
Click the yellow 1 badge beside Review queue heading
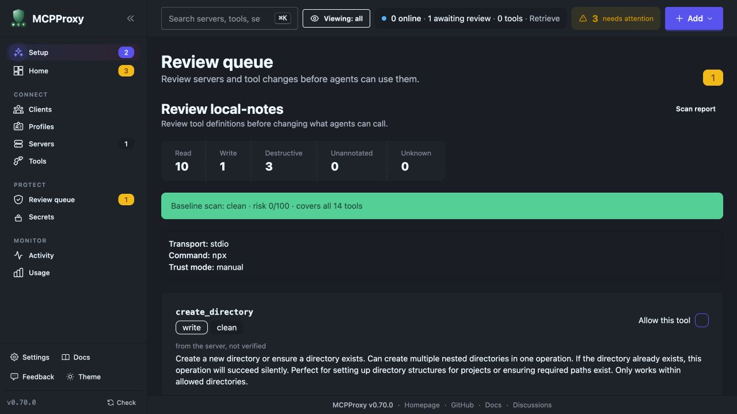click(713, 78)
